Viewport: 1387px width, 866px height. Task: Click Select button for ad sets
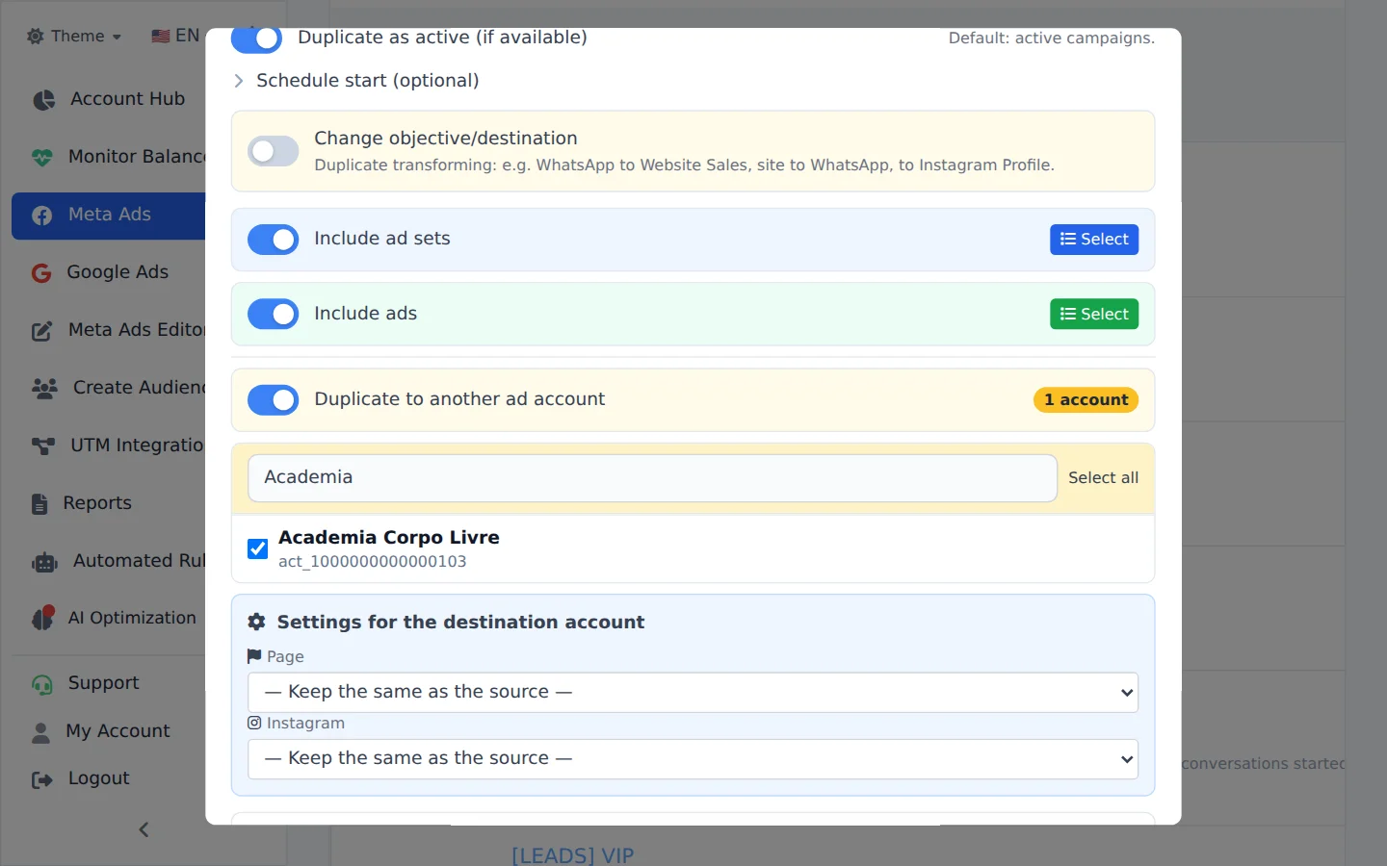pos(1094,240)
